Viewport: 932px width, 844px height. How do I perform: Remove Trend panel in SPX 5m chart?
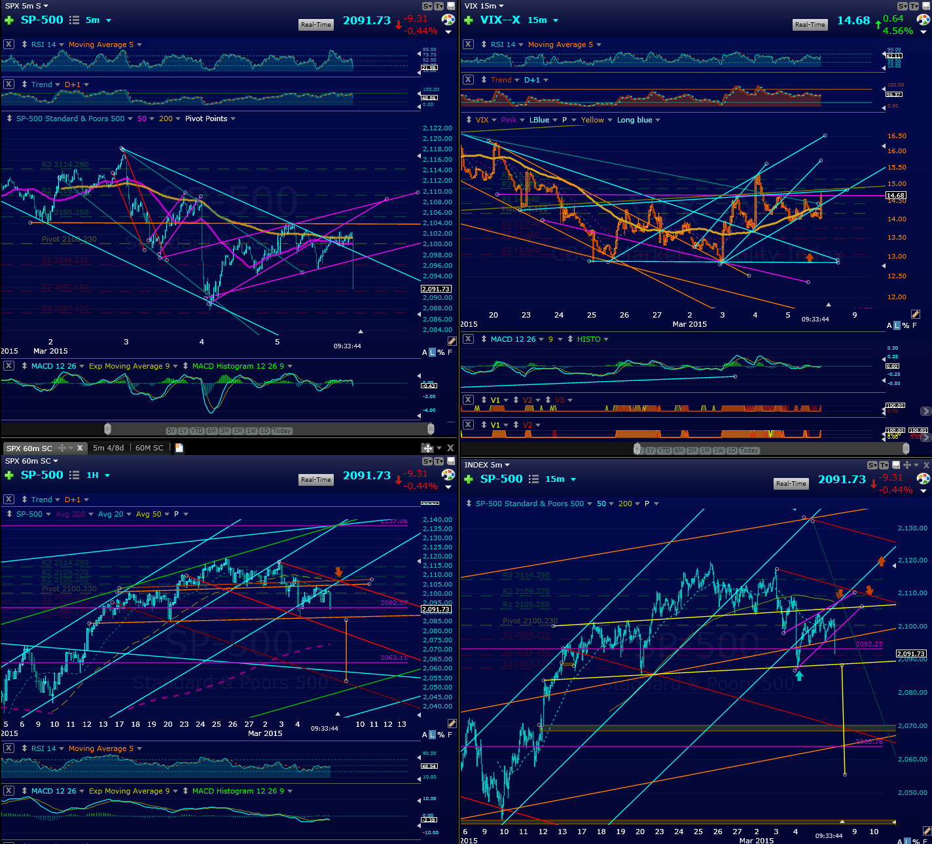pyautogui.click(x=9, y=84)
